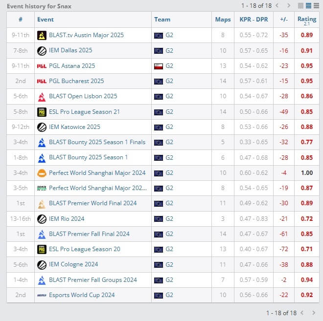Image resolution: width=323 pixels, height=321 pixels.
Task: Click the IEM Dallas 2025 ESL logo
Action: [x=42, y=51]
